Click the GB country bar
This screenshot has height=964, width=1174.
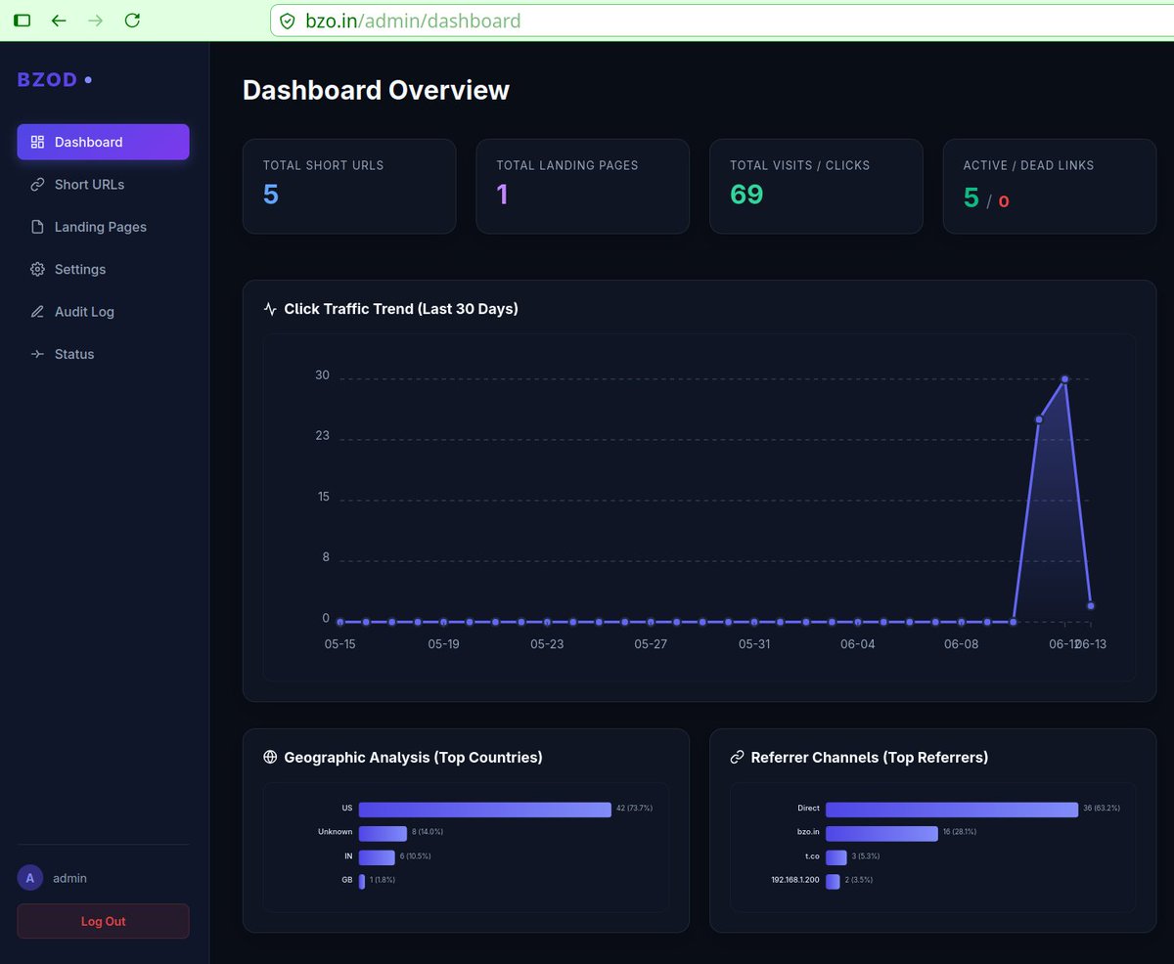pos(362,881)
